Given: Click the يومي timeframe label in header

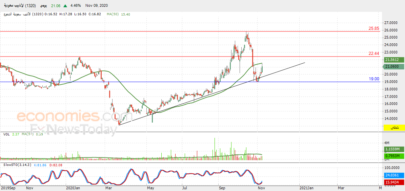Looking at the screenshot, I should [x=44, y=5].
